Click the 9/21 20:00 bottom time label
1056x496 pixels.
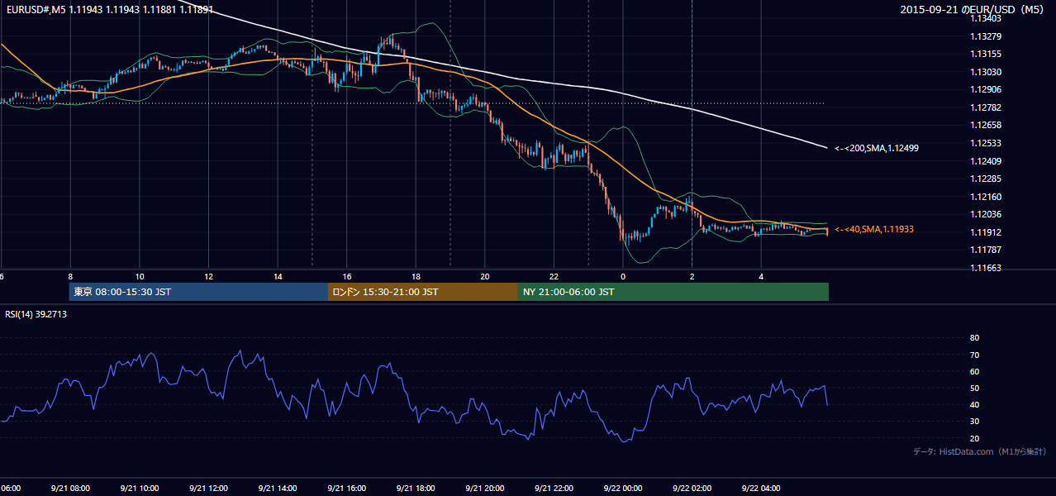[x=484, y=488]
